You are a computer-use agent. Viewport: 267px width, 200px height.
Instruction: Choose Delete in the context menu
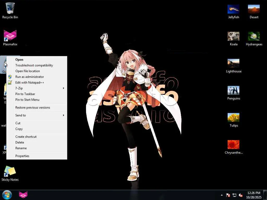pyautogui.click(x=37, y=142)
